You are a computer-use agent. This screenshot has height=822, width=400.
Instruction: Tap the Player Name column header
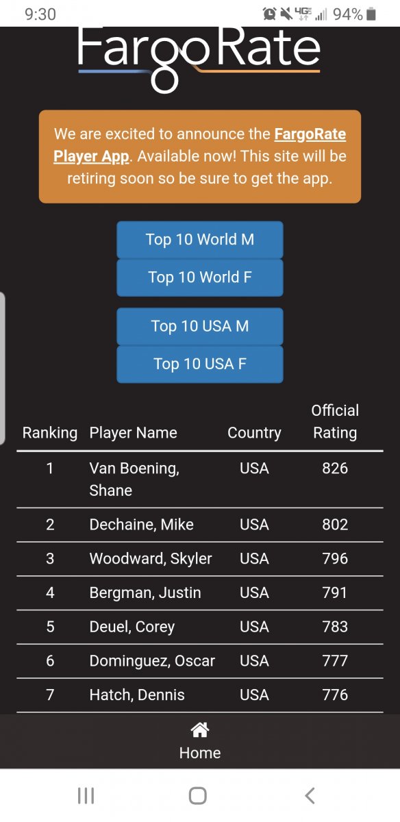click(x=134, y=433)
